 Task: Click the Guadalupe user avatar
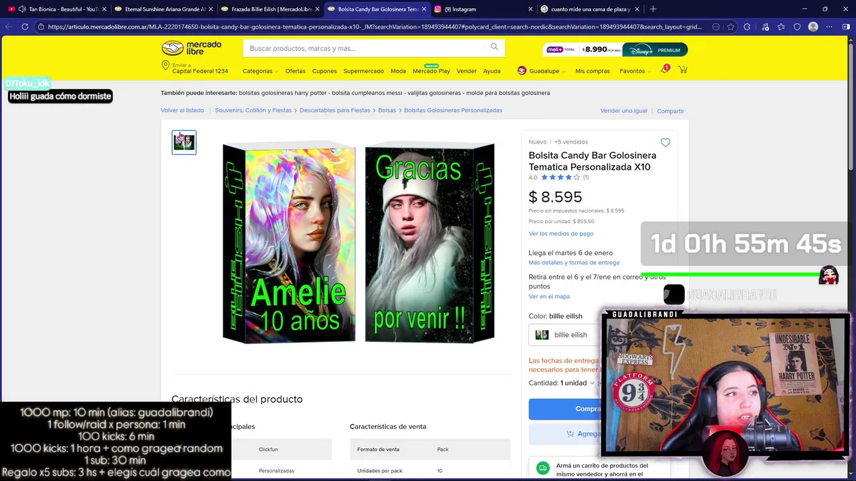point(522,71)
